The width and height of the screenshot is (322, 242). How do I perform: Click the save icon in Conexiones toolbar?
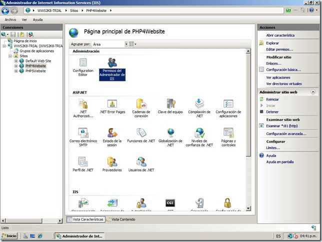[13, 34]
